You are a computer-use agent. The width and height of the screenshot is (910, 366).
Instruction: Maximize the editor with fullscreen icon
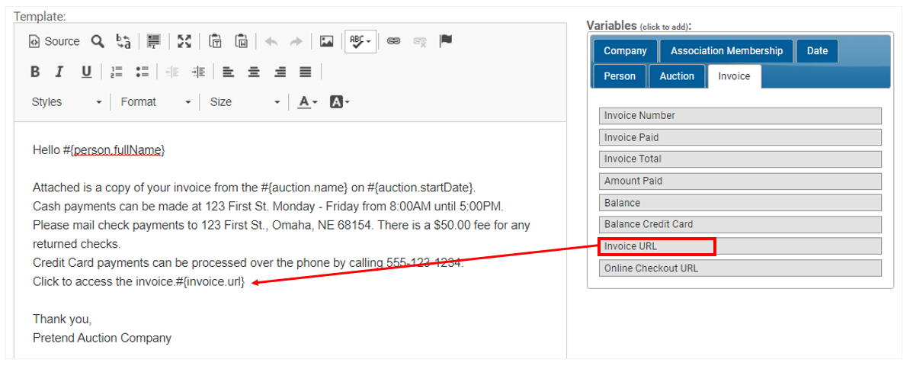[x=184, y=41]
